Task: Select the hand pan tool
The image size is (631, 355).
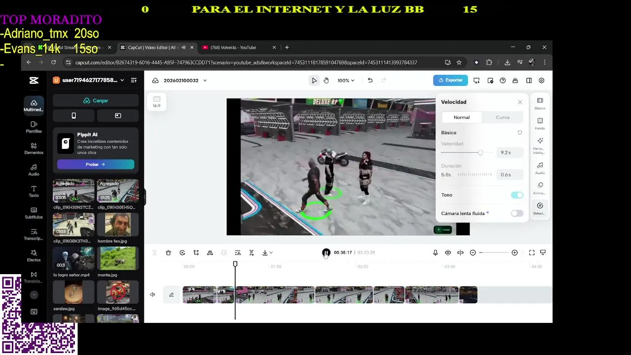Action: pyautogui.click(x=326, y=80)
